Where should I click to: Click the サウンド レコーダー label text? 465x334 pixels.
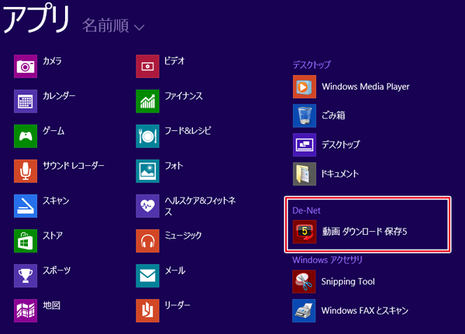click(x=74, y=166)
